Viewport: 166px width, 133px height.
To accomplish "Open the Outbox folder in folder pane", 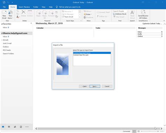I will pos(6,47).
